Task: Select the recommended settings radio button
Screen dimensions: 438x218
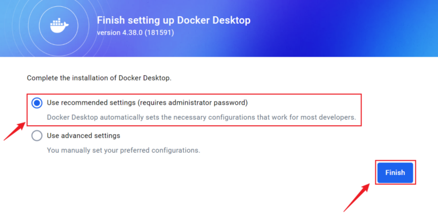Action: [x=37, y=103]
